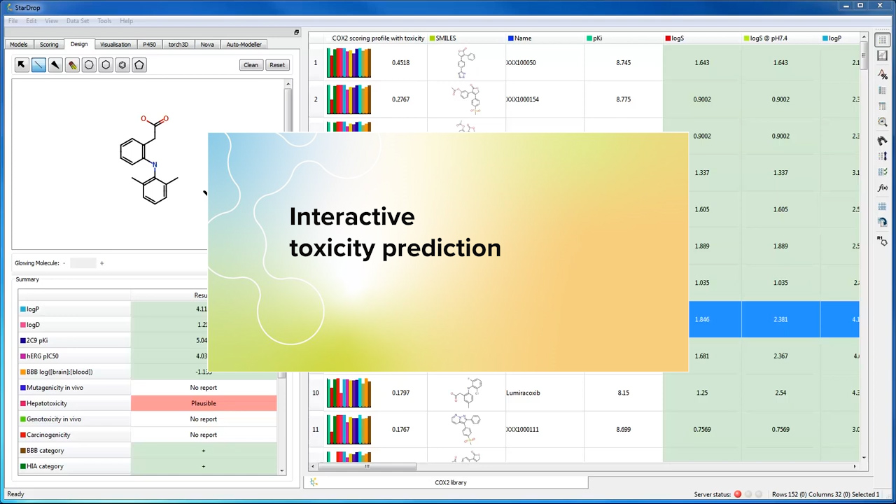
Task: Select the pentagon ring tool
Action: 139,64
